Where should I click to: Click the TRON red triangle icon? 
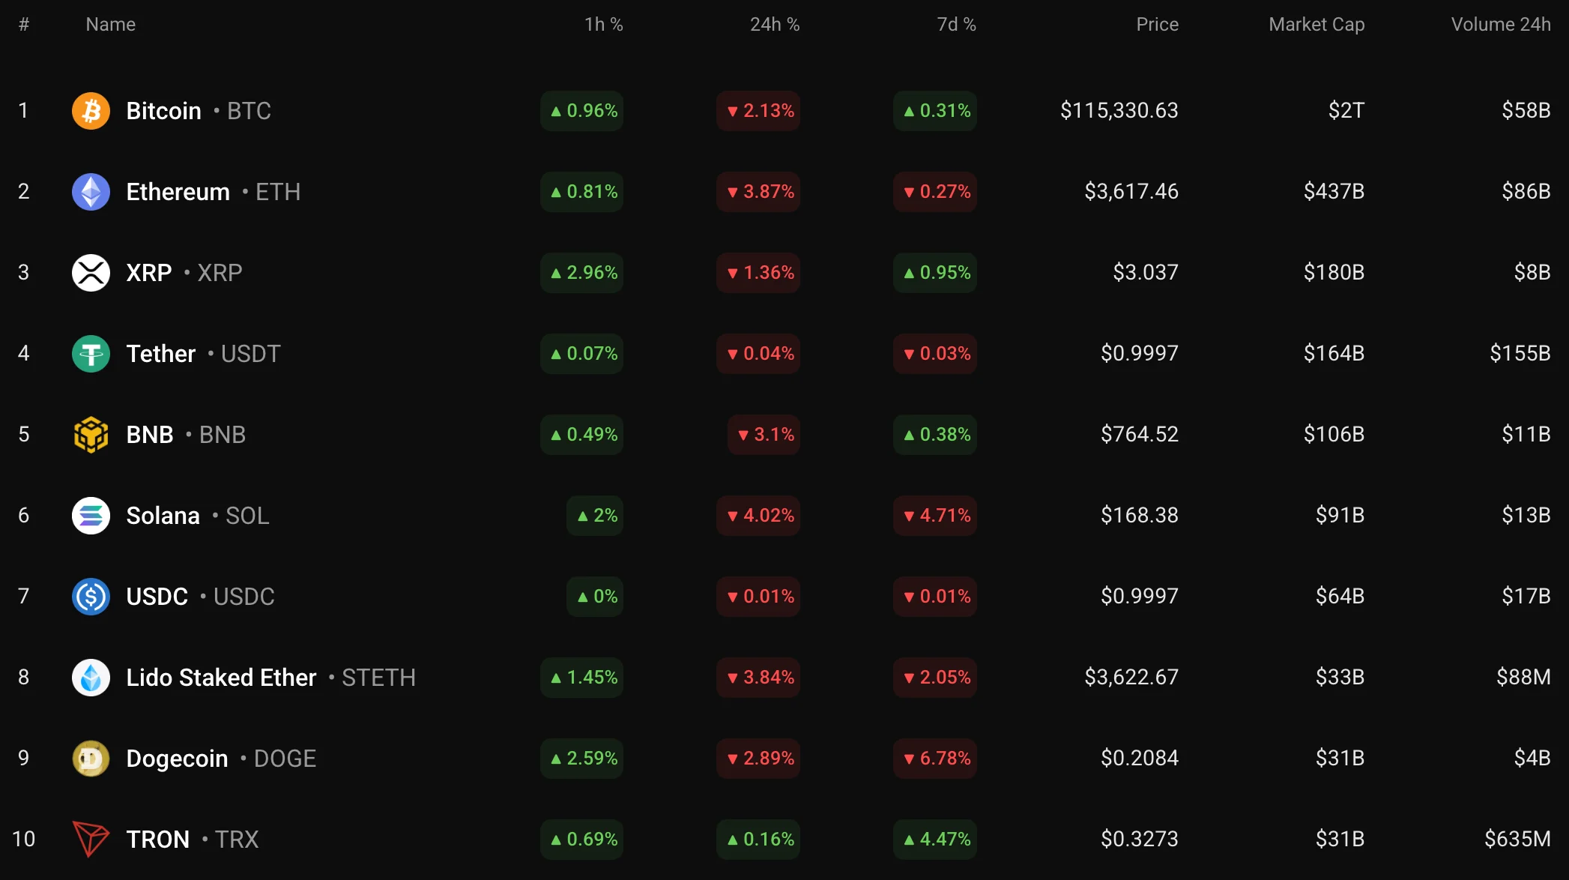[x=91, y=840]
